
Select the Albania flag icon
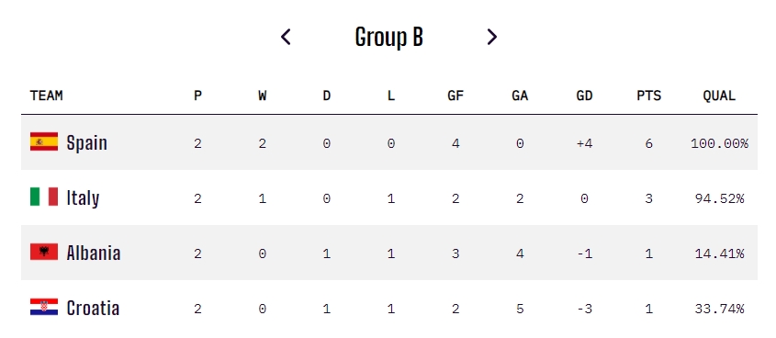coord(44,252)
